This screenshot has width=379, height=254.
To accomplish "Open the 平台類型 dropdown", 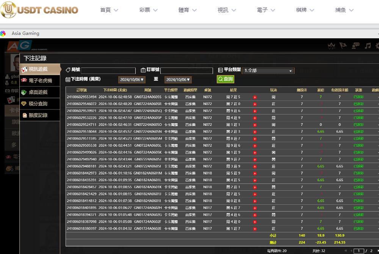I will (x=268, y=71).
